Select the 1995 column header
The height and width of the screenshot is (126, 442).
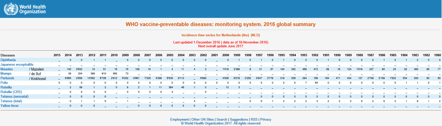point(281,55)
